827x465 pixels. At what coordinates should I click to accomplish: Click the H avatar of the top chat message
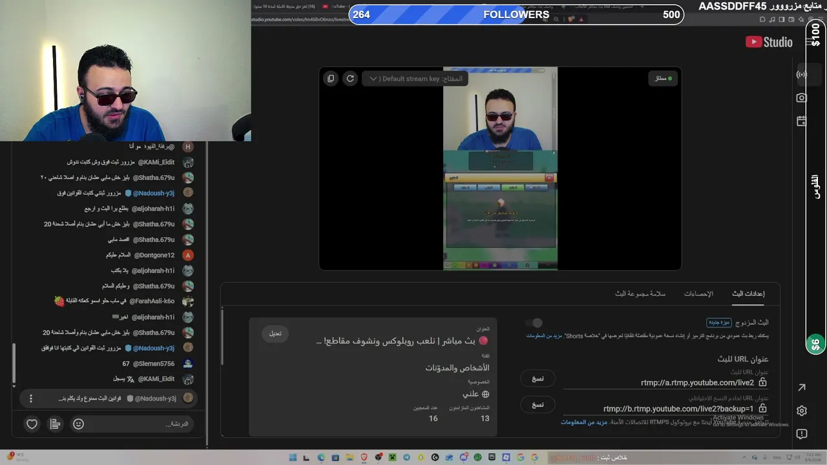(x=188, y=147)
